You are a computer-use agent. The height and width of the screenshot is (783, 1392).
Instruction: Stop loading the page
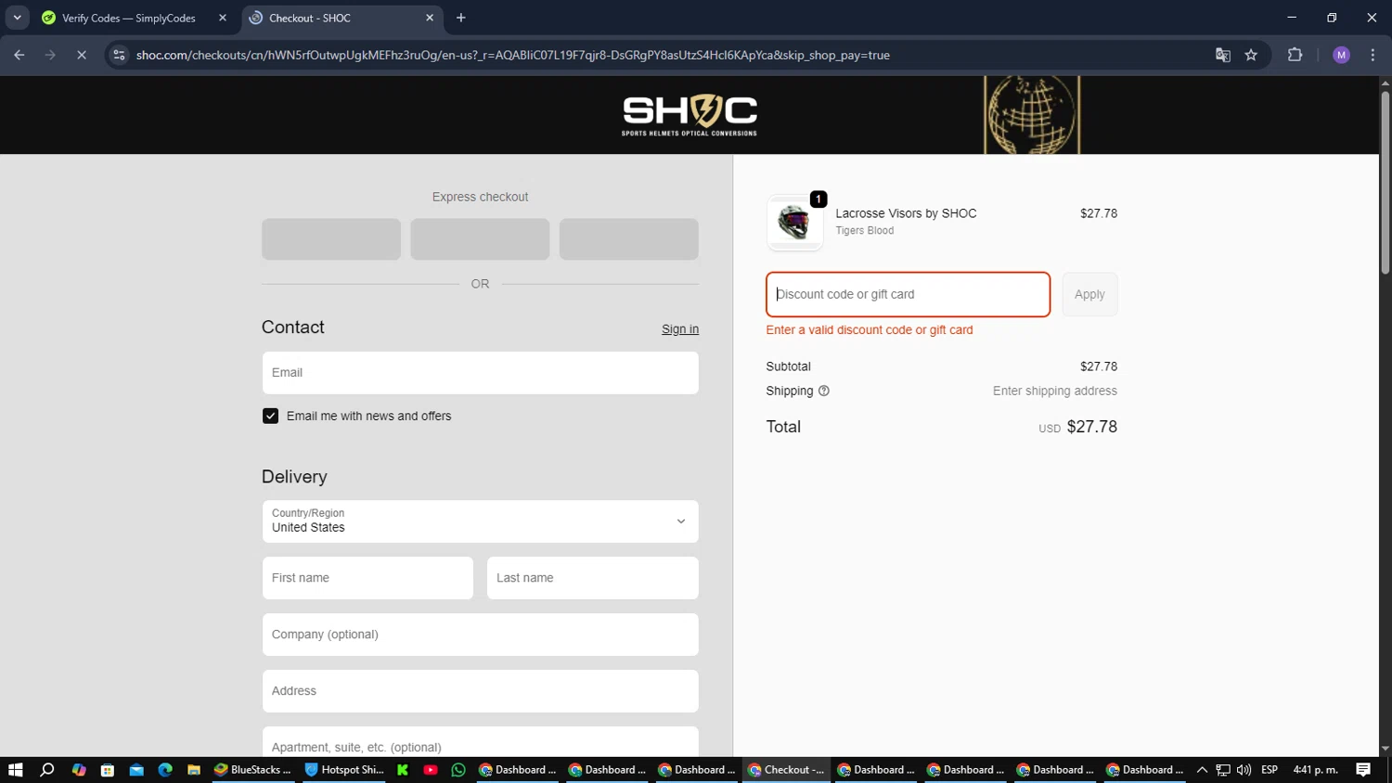coord(82,55)
